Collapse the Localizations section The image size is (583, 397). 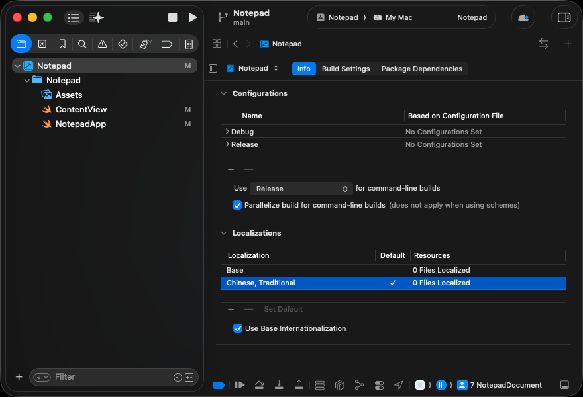224,233
